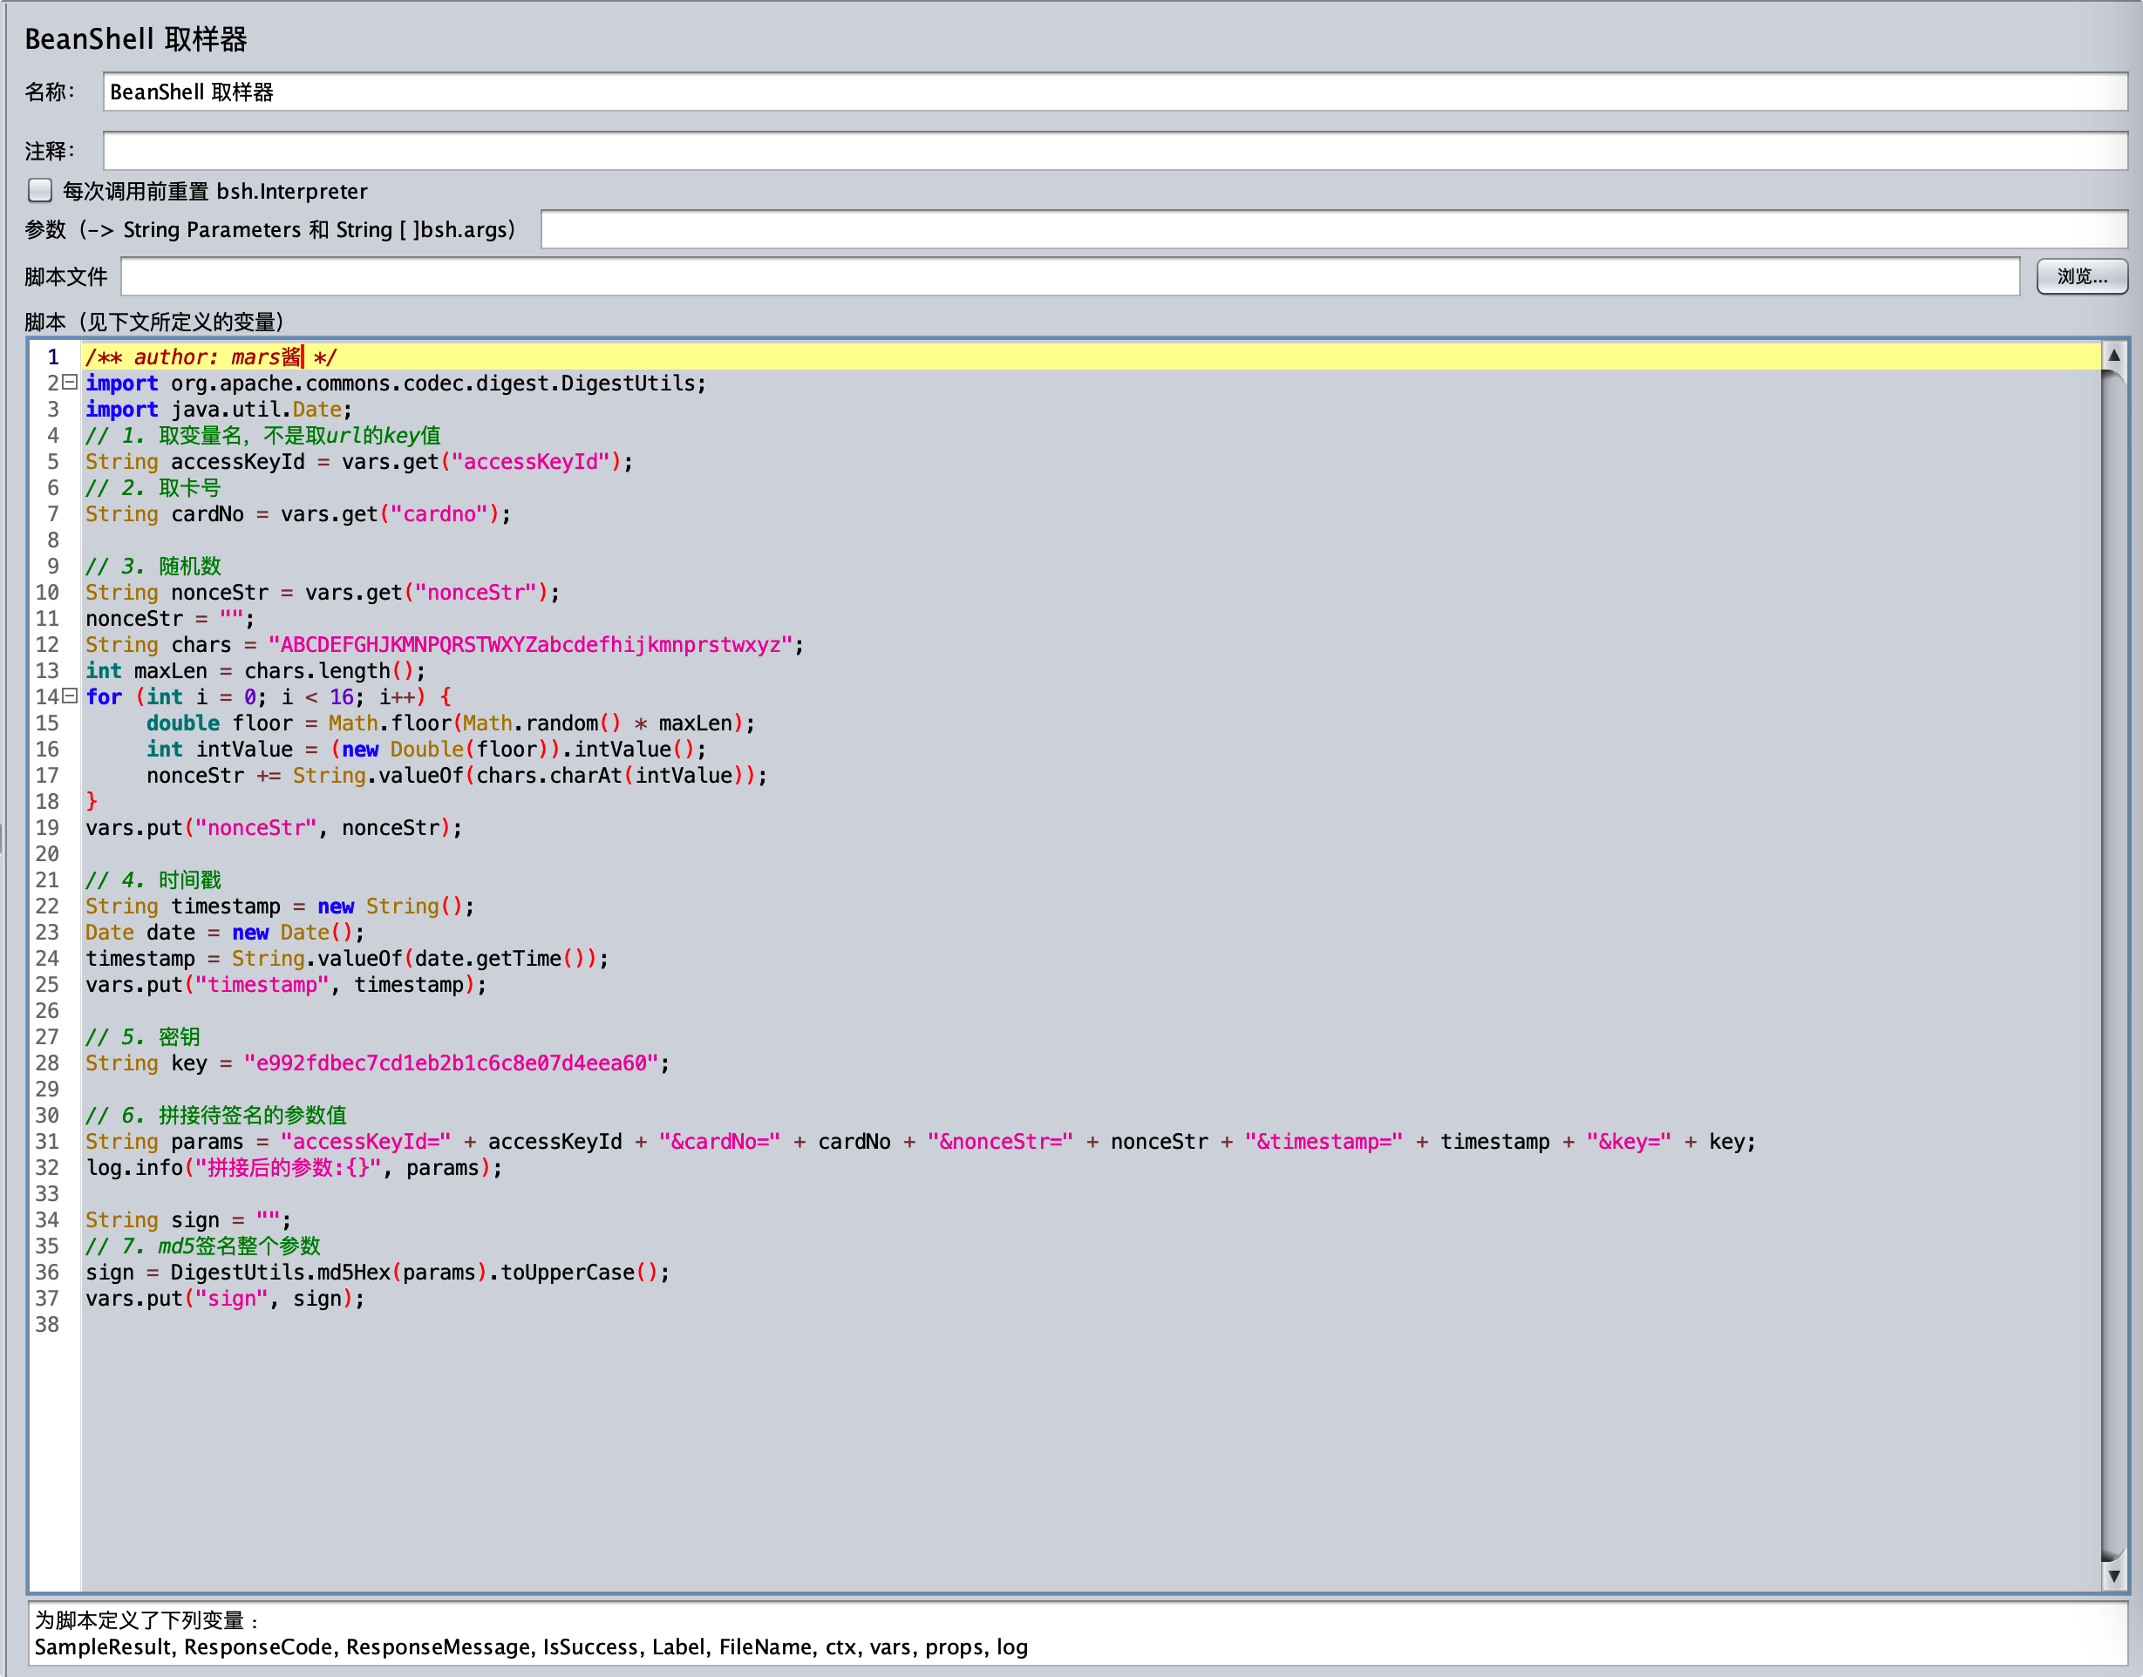The height and width of the screenshot is (1677, 2143).
Task: Click empty line 38 in the editor
Action: point(589,1325)
